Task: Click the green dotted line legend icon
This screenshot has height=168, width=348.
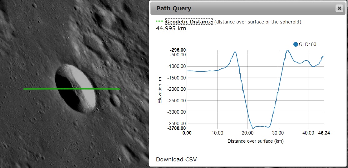Action: (x=159, y=22)
